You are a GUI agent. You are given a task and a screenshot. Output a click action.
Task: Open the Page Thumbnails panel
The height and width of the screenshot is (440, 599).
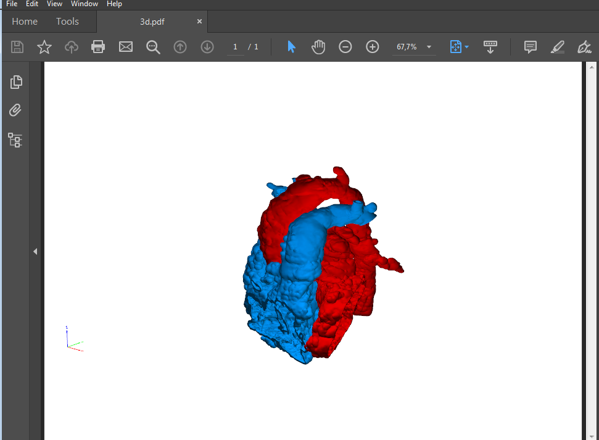point(16,82)
